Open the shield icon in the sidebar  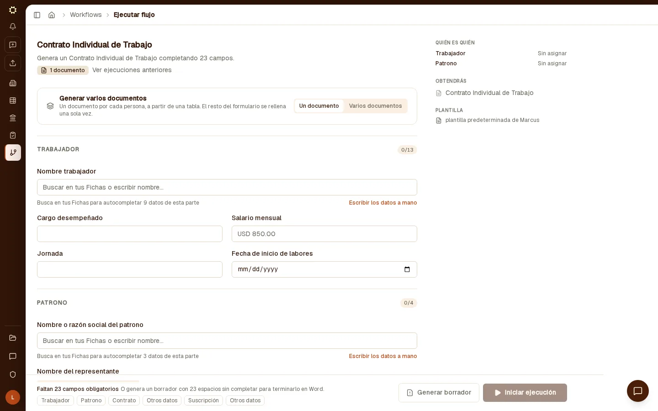pos(13,374)
